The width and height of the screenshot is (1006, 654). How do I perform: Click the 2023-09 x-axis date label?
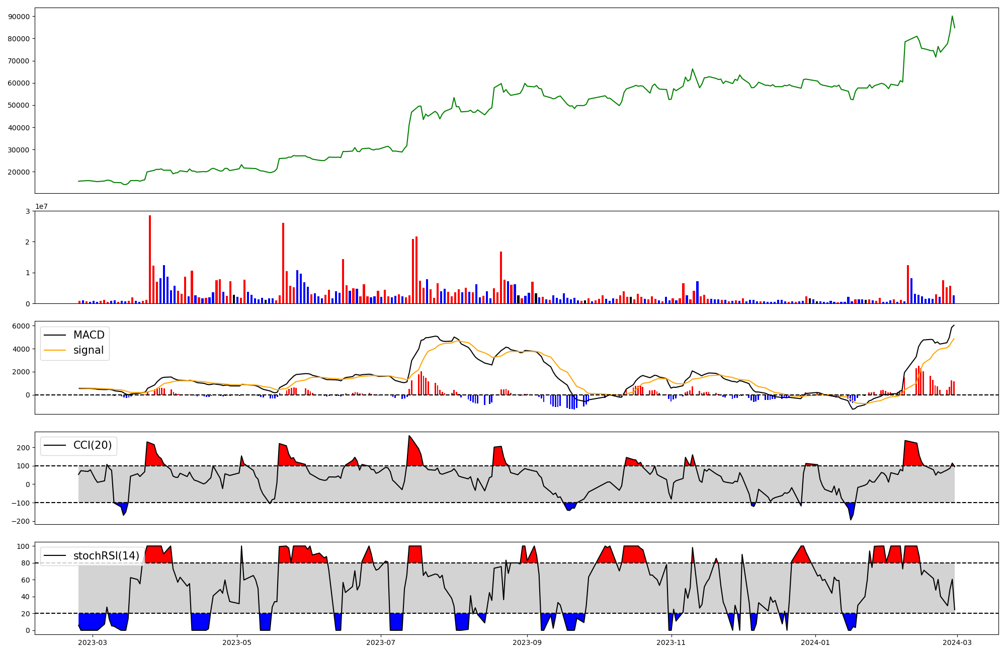[x=527, y=642]
